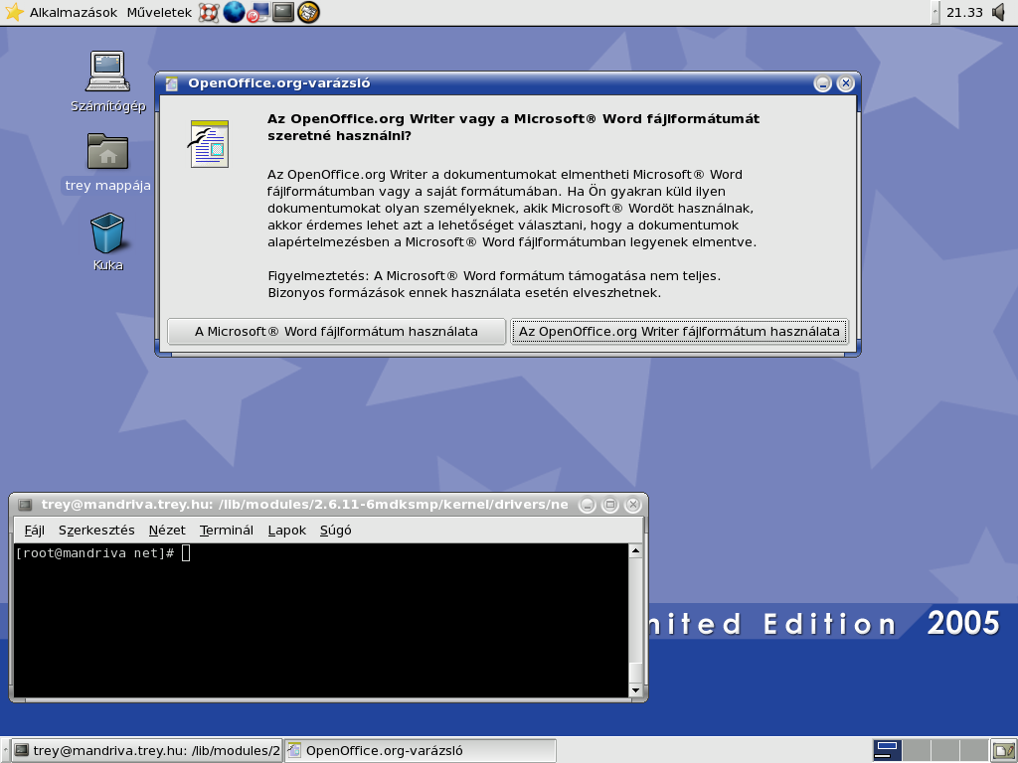This screenshot has width=1018, height=763.
Task: Open the Szerkesztés menu in the terminal
Action: [96, 531]
